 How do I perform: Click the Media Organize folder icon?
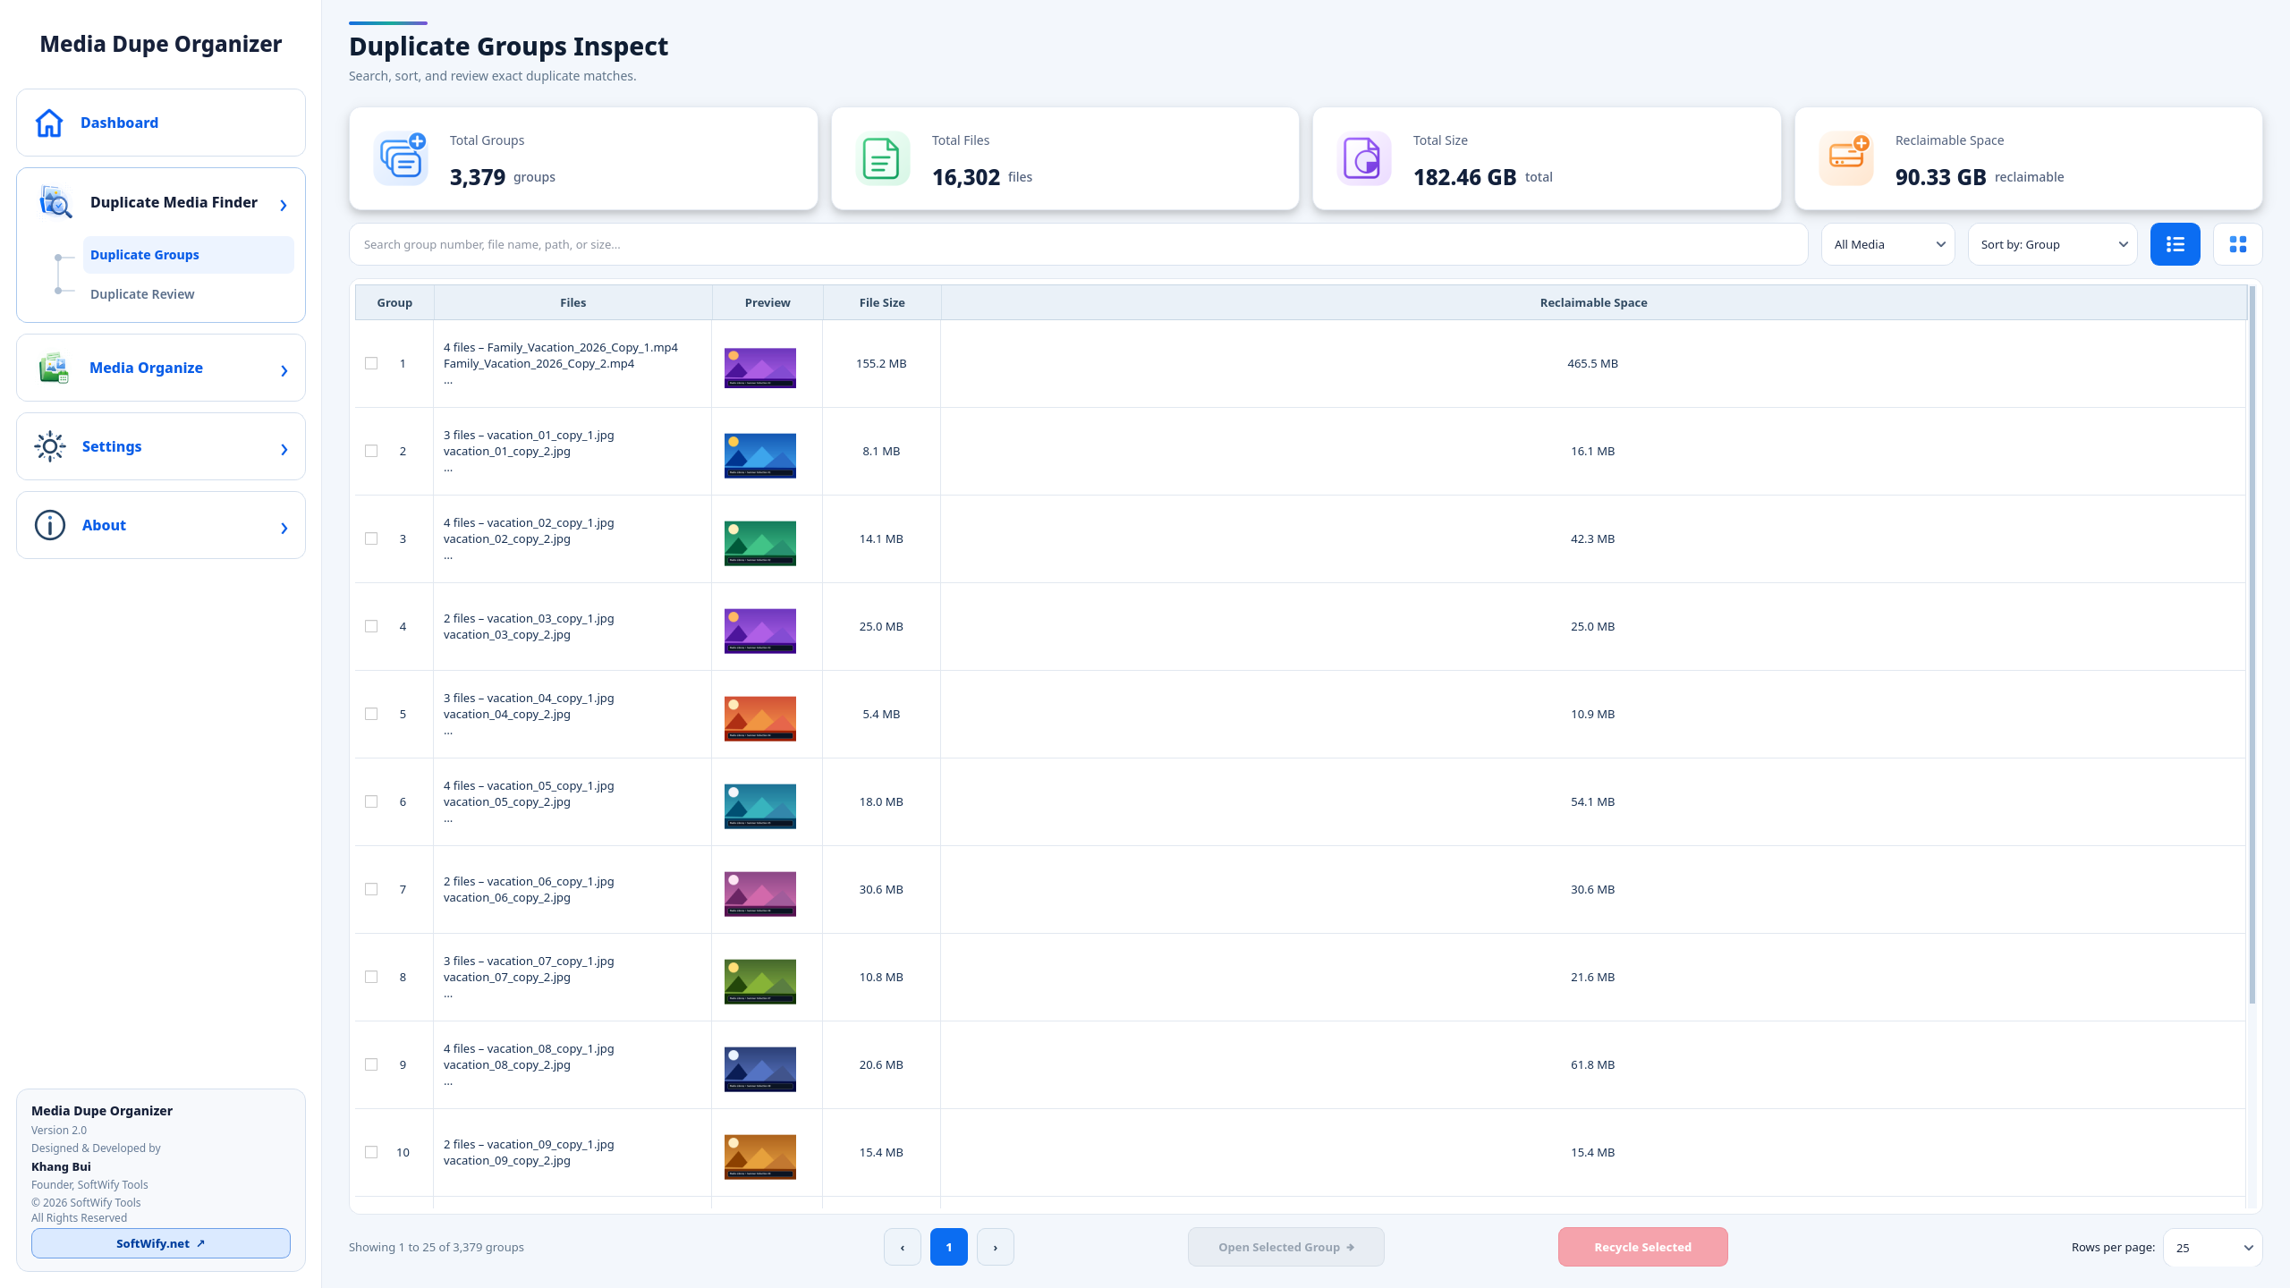[54, 368]
